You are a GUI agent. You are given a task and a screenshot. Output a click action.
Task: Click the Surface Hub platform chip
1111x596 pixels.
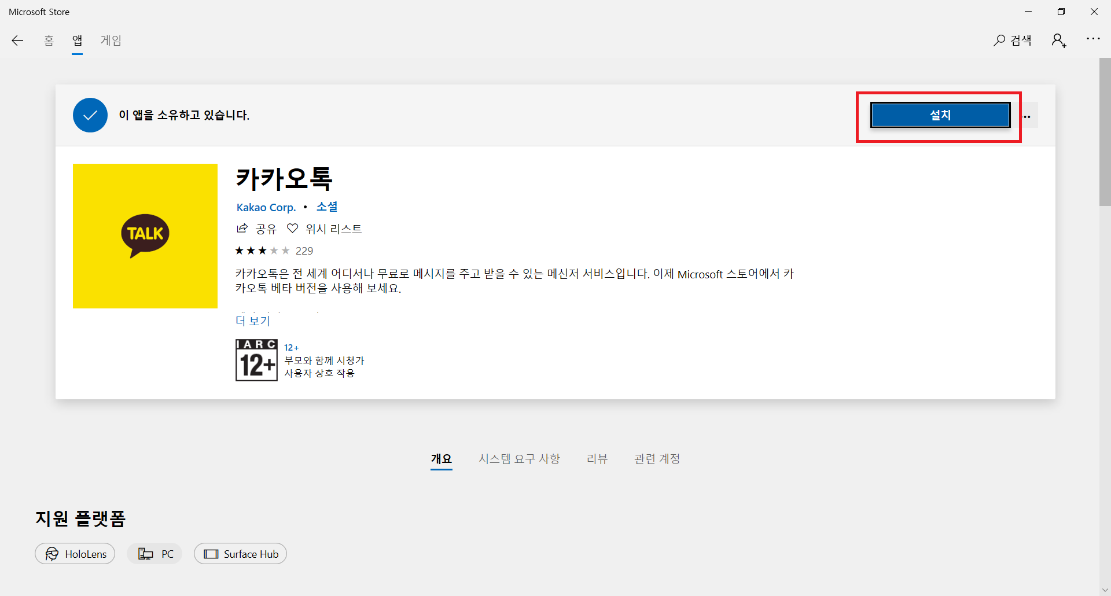click(x=240, y=554)
